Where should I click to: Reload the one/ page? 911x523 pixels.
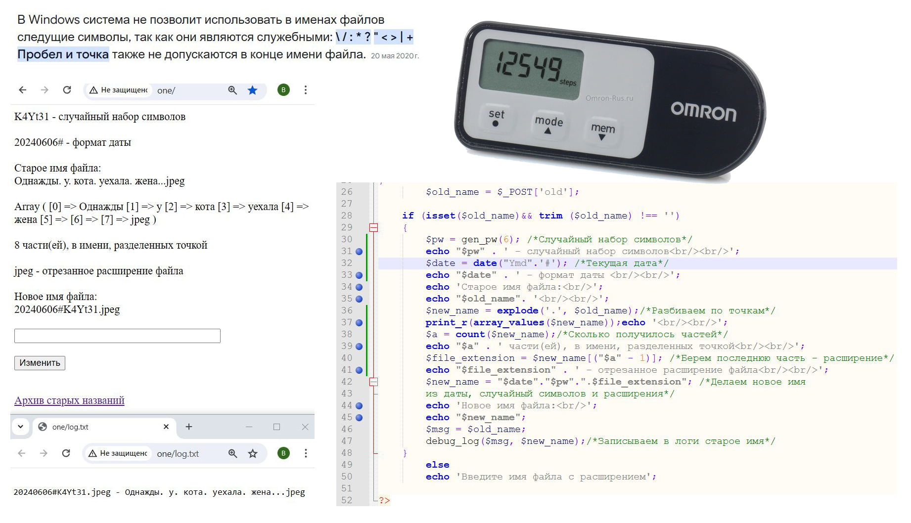67,90
